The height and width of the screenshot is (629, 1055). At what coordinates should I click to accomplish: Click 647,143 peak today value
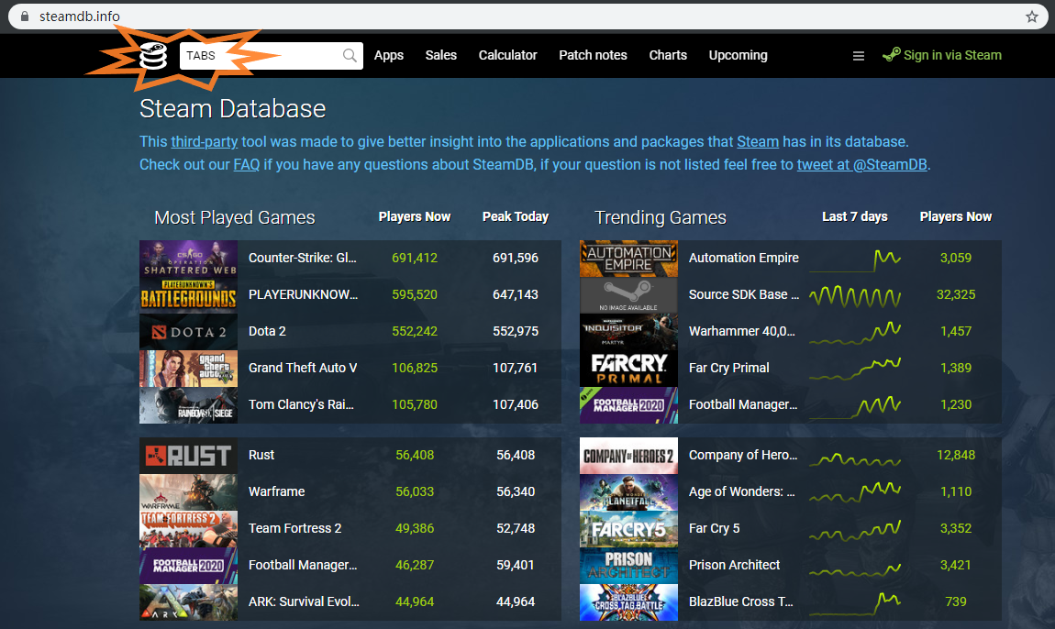point(516,294)
